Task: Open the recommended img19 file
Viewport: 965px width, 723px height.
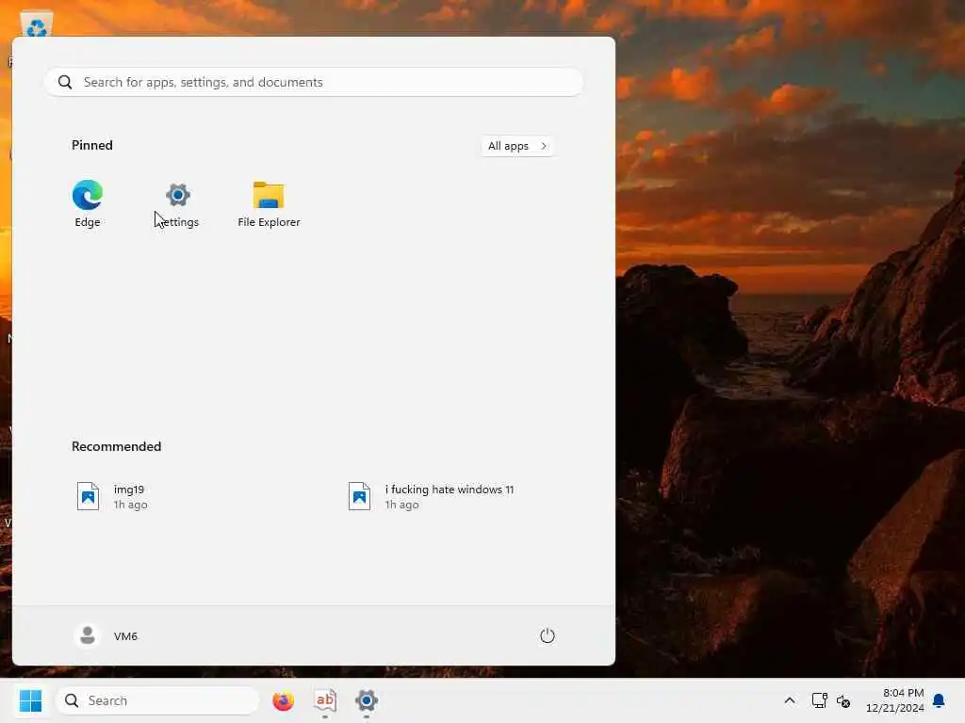Action: (x=113, y=496)
